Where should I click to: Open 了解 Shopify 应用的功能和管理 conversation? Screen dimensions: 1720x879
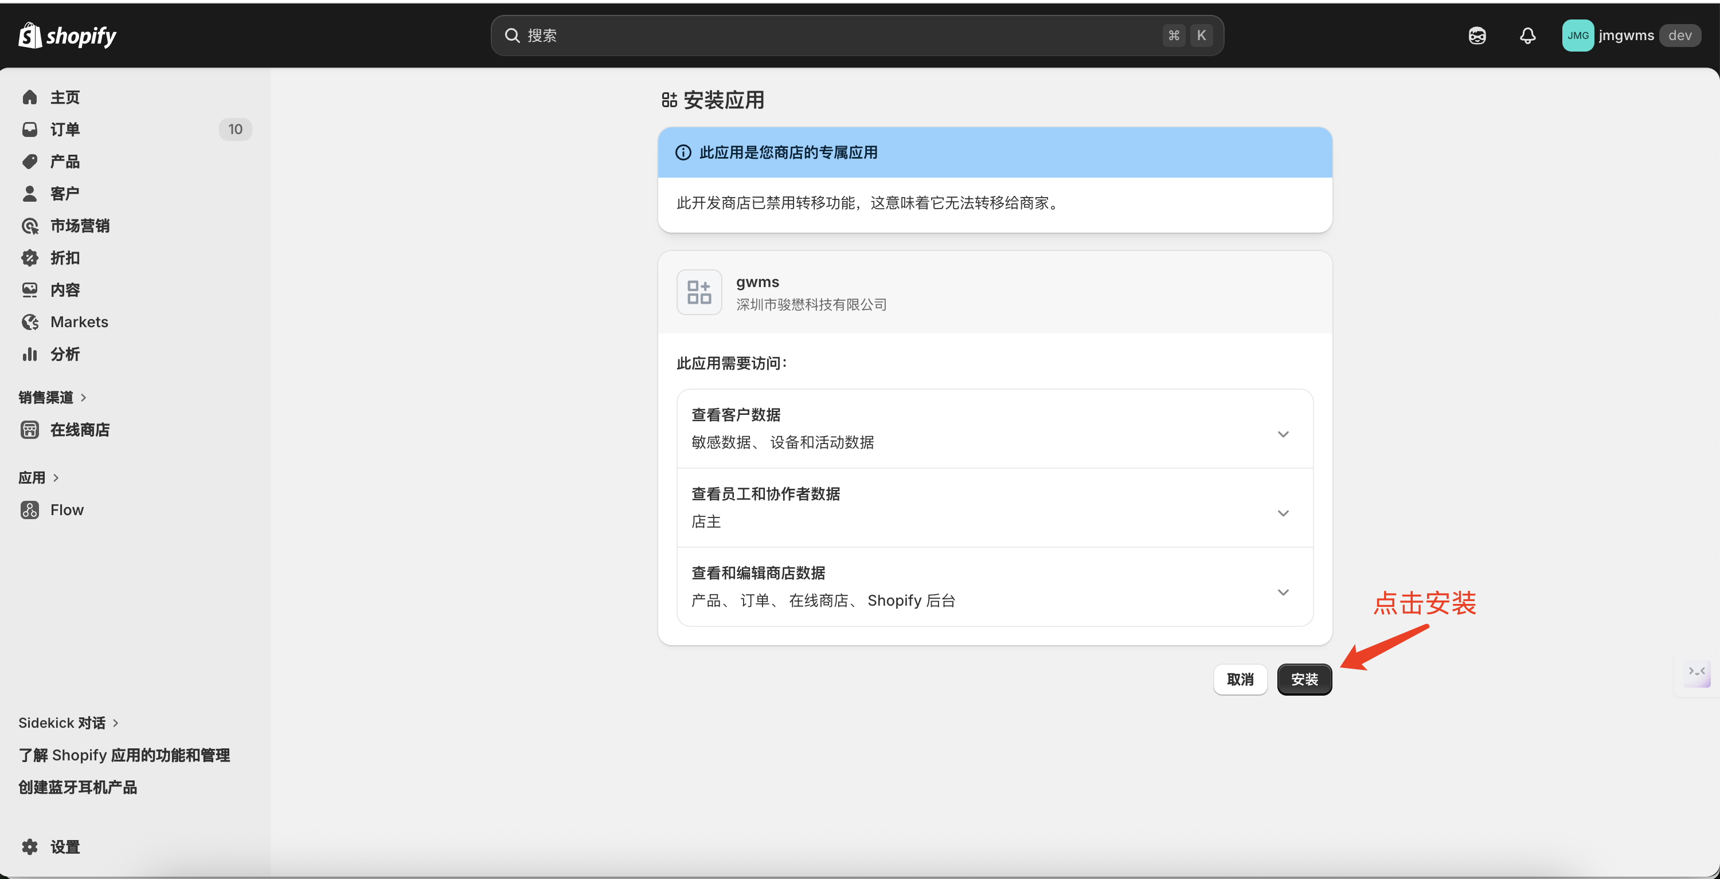coord(124,755)
